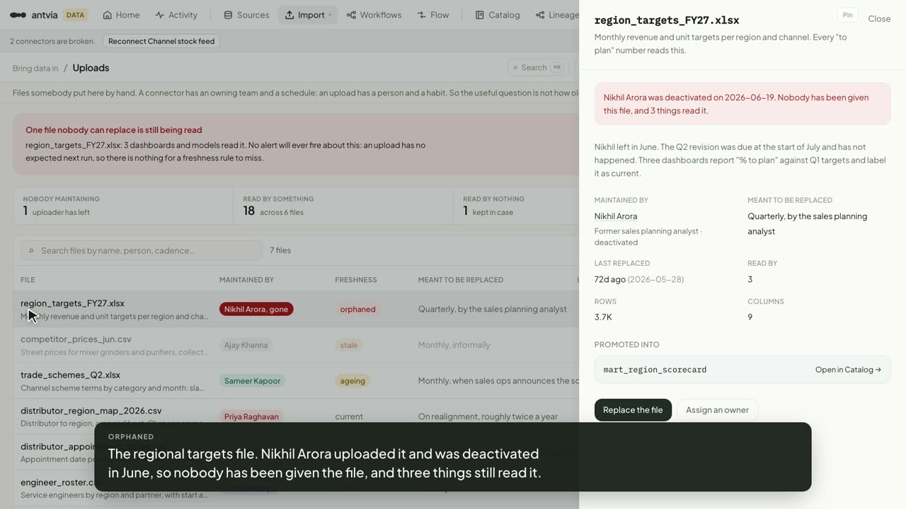
Task: Open the Search box in header
Action: pyautogui.click(x=539, y=67)
